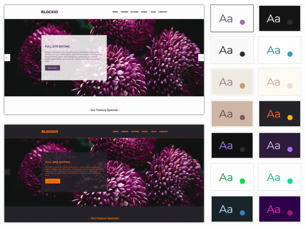
Task: Click the previous-slide arrow in the dark preview
Action: pyautogui.click(x=7, y=172)
